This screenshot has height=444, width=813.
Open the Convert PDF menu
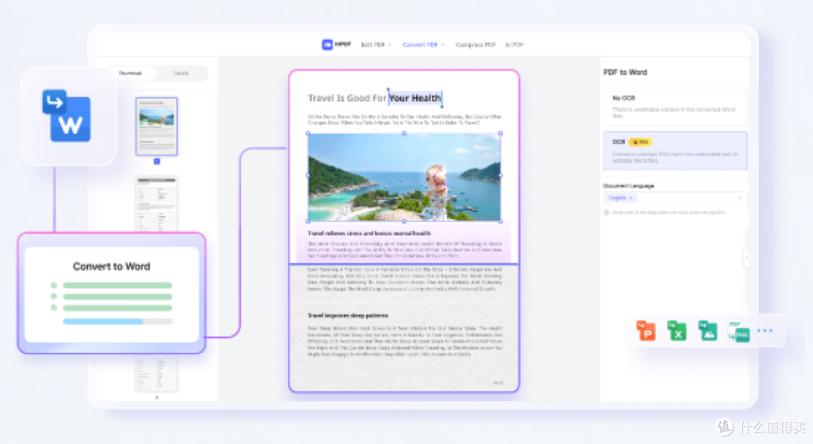tap(424, 44)
